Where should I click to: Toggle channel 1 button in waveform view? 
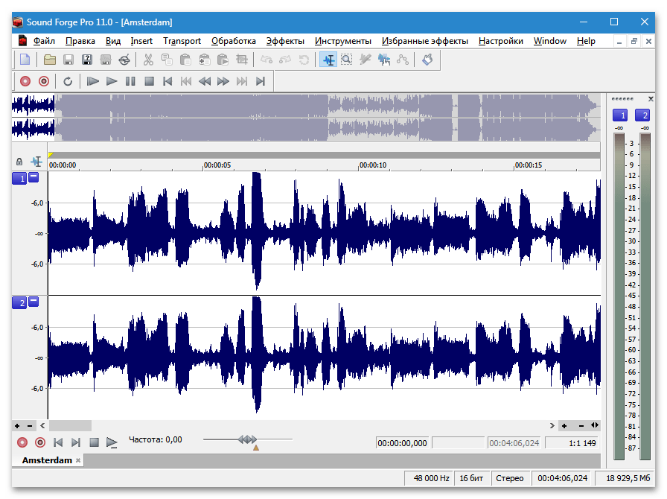[x=19, y=179]
